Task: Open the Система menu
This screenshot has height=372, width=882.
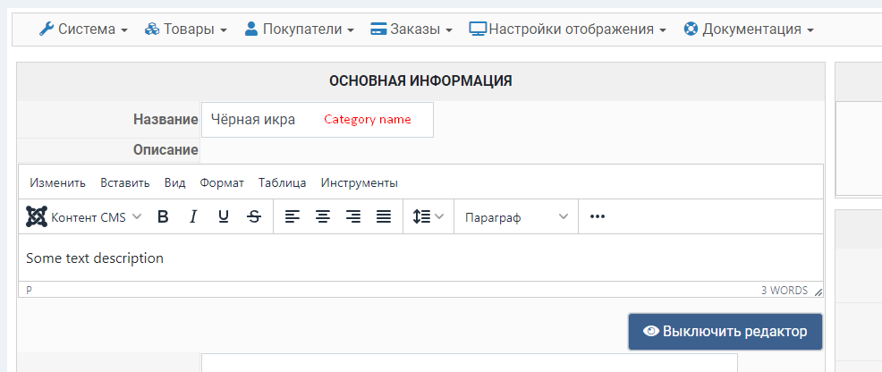Action: click(83, 29)
